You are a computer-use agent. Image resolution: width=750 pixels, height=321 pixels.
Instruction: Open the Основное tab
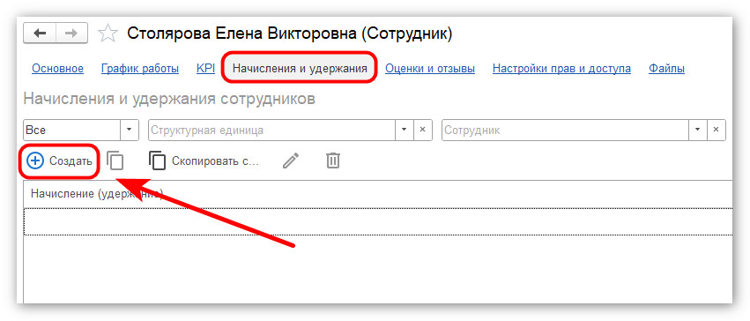point(57,69)
